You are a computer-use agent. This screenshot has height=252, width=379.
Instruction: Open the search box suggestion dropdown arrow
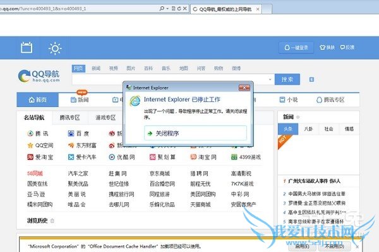point(270,79)
